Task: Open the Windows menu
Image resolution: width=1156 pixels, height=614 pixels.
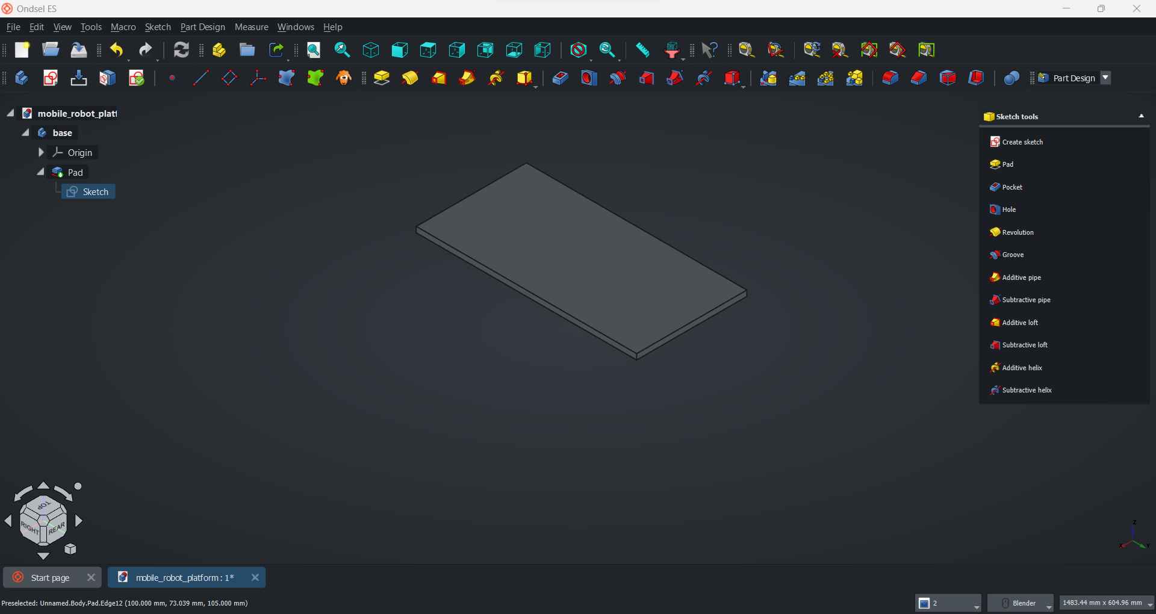Action: pyautogui.click(x=296, y=27)
